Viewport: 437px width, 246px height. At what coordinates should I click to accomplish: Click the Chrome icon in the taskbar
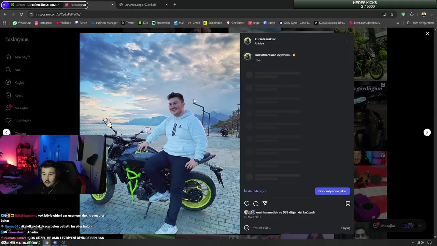[47, 243]
